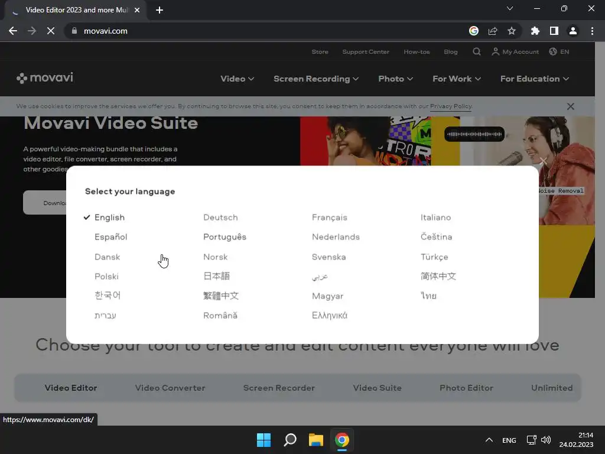Show hidden system tray icons
605x454 pixels.
coord(489,440)
